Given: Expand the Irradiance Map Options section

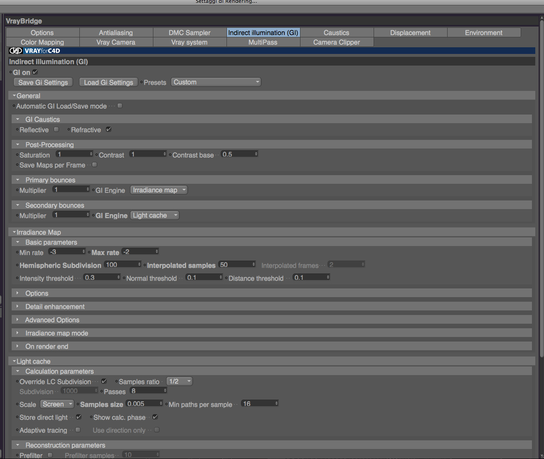Looking at the screenshot, I should pyautogui.click(x=17, y=293).
